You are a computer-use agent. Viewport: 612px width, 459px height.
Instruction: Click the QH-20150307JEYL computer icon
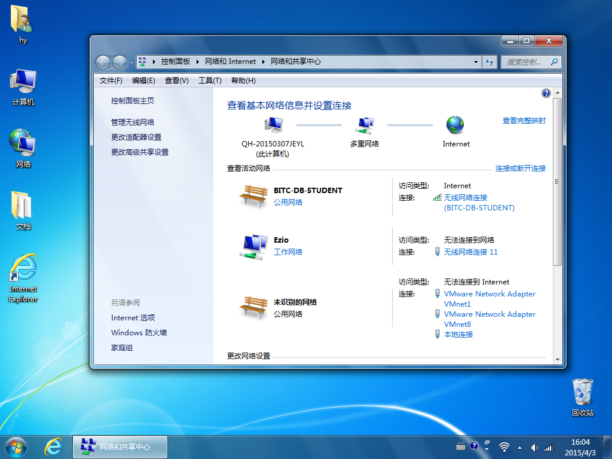click(273, 125)
